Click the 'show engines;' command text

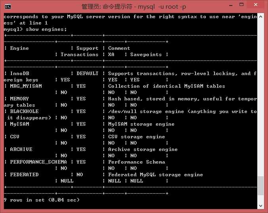[x=46, y=29]
